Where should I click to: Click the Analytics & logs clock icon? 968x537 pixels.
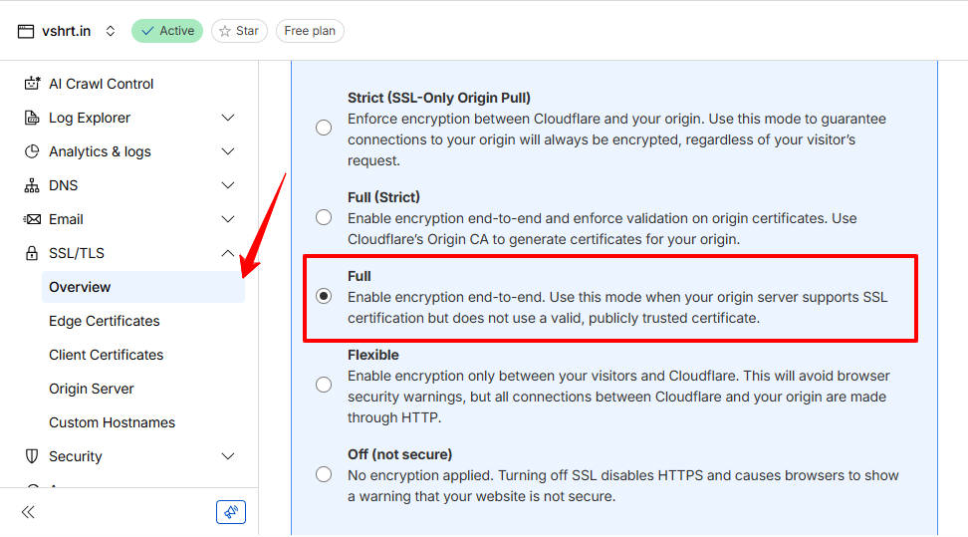click(x=32, y=151)
